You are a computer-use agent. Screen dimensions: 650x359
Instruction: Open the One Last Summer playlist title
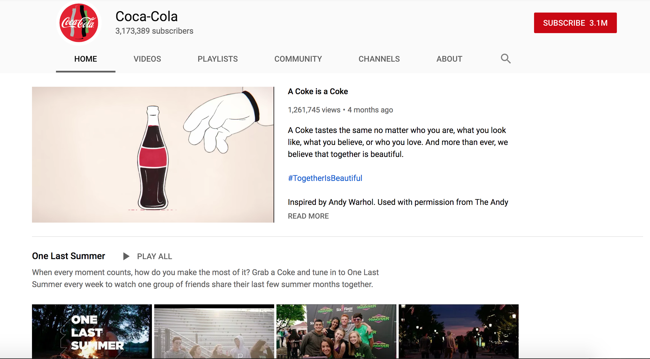69,256
